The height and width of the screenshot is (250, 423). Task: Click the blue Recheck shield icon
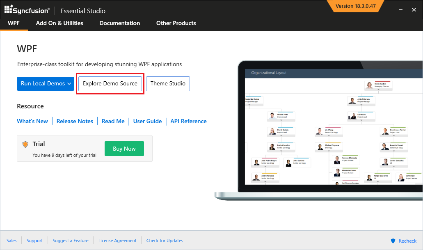click(393, 241)
